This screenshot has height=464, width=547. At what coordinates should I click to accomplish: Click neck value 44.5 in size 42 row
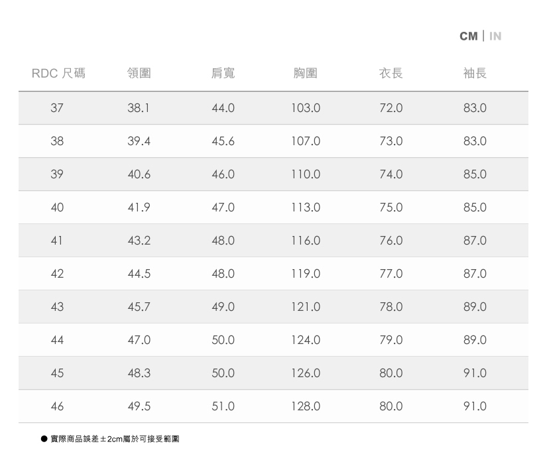tap(139, 274)
